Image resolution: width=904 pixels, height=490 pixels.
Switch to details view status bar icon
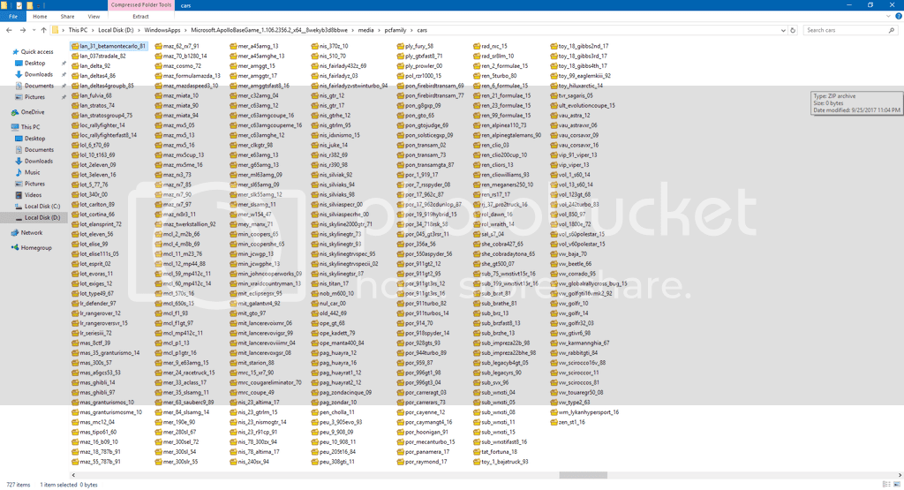(x=886, y=484)
